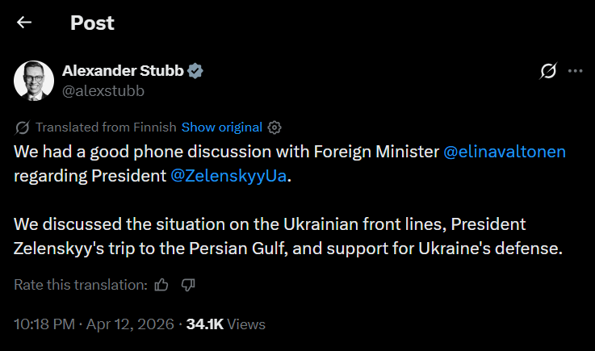Click the icon before 'Translated from Finnish'
The width and height of the screenshot is (595, 351).
coord(23,127)
